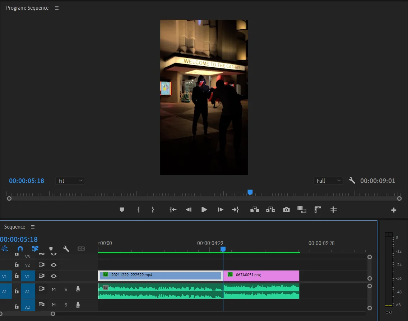This screenshot has height=321, width=408.
Task: Click the Lift button
Action: click(x=255, y=210)
